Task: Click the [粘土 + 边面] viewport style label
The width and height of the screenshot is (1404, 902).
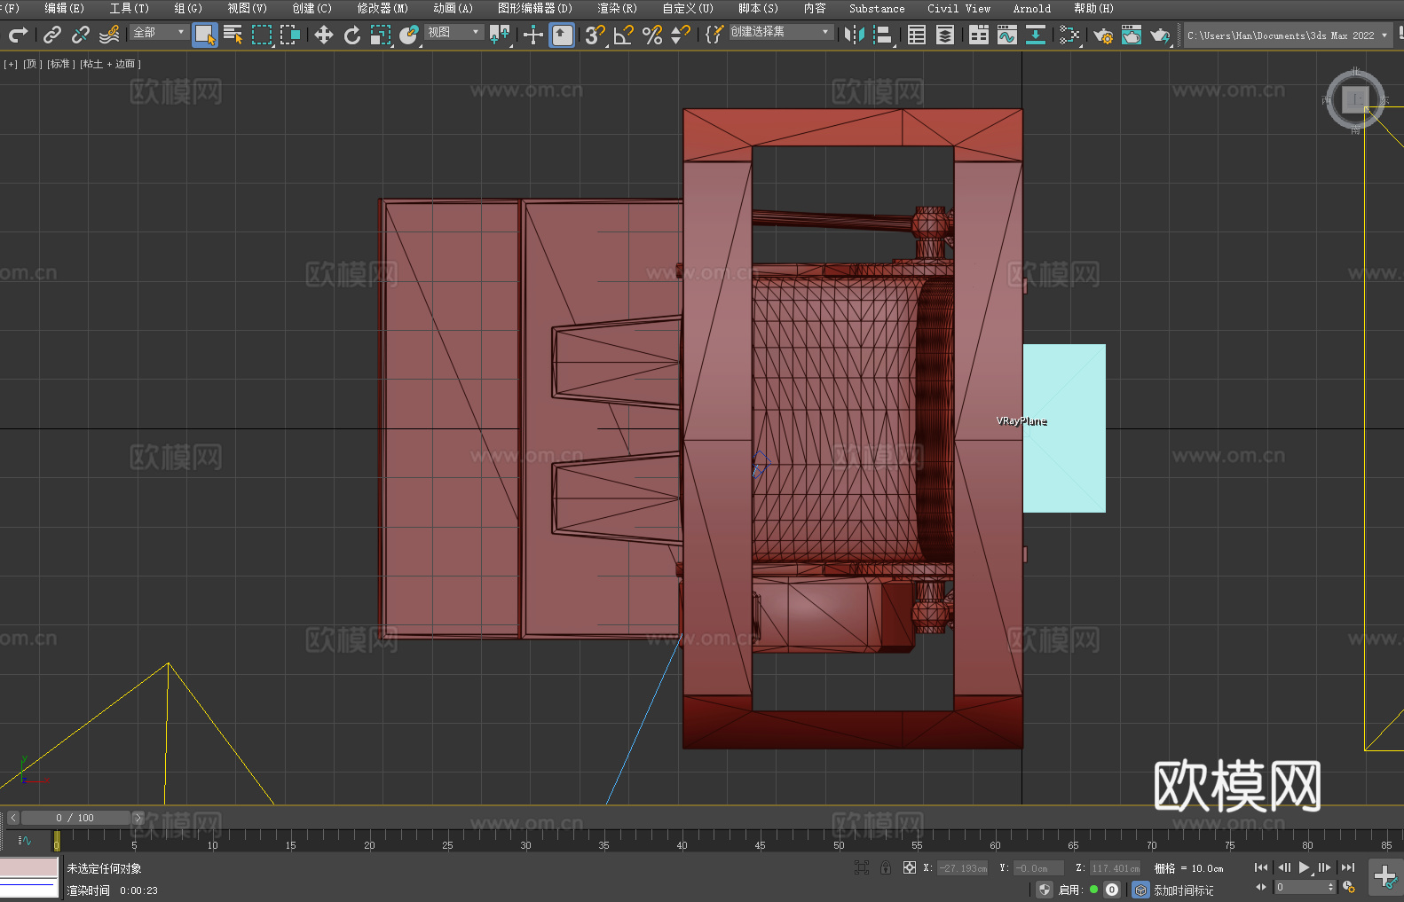Action: click(x=110, y=64)
